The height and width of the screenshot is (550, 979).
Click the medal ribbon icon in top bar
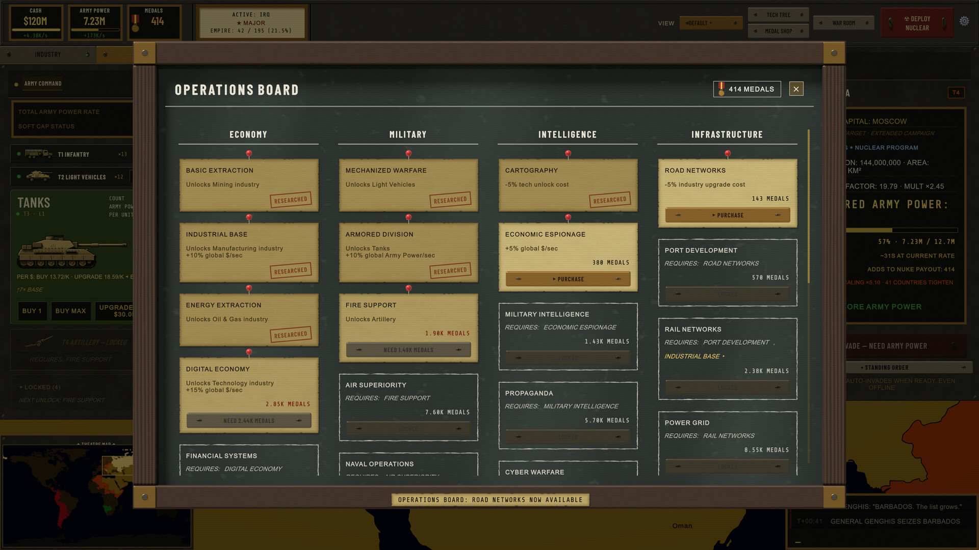pos(135,23)
